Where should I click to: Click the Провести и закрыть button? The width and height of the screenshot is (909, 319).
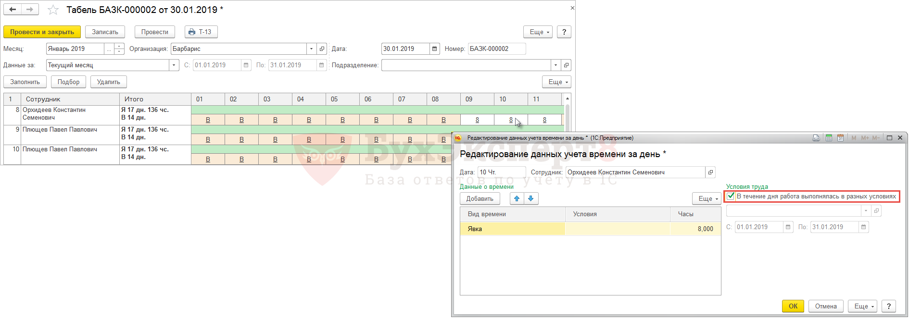pyautogui.click(x=42, y=32)
